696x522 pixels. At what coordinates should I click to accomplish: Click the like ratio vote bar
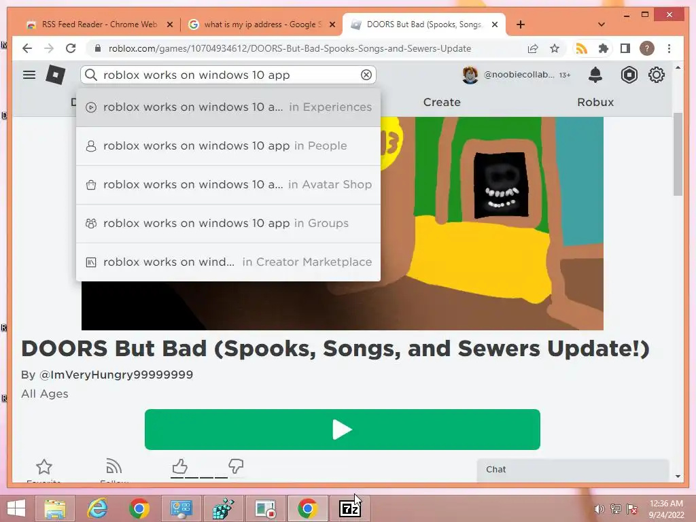(208, 478)
